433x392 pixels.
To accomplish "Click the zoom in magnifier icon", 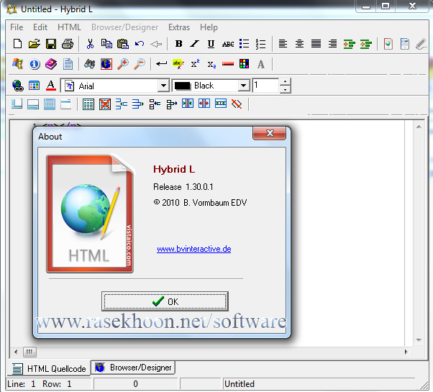I will click(123, 64).
